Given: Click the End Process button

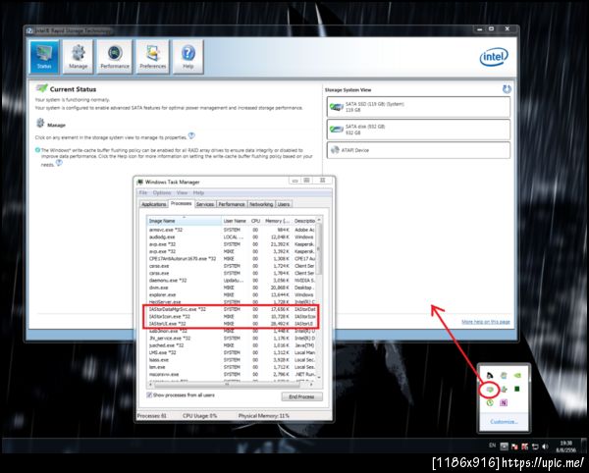Looking at the screenshot, I should (301, 396).
